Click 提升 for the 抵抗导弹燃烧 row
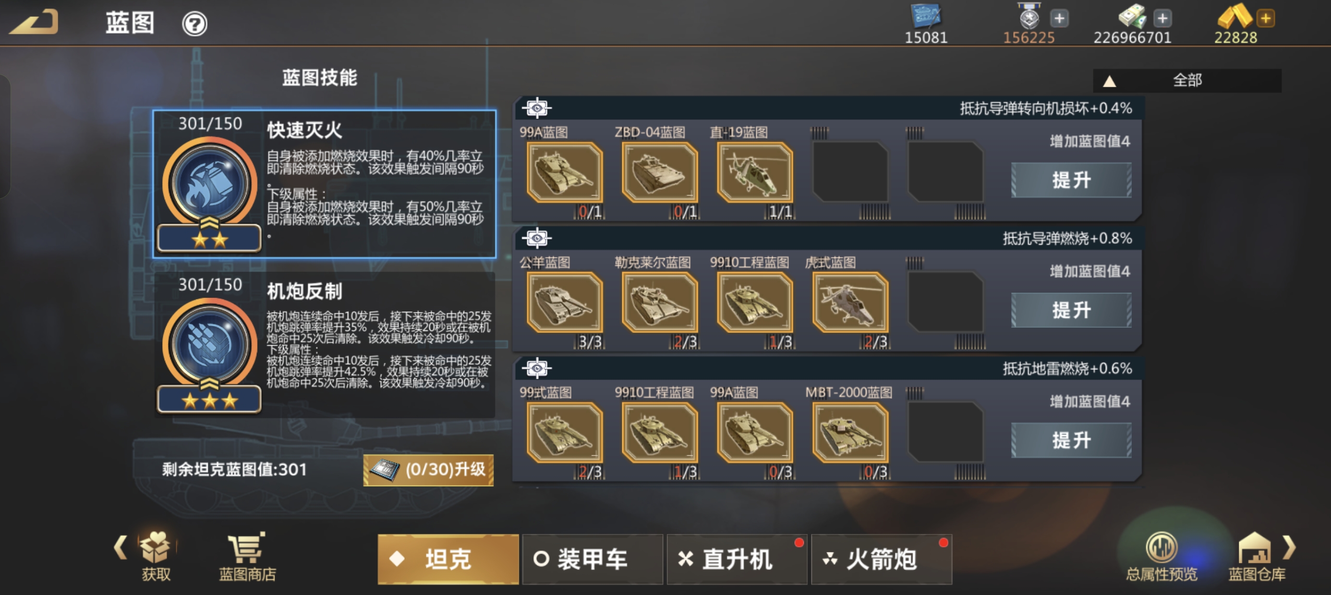This screenshot has width=1331, height=595. (1071, 310)
